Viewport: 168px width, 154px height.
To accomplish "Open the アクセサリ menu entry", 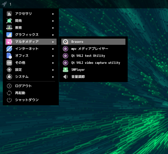I will tap(31, 14).
